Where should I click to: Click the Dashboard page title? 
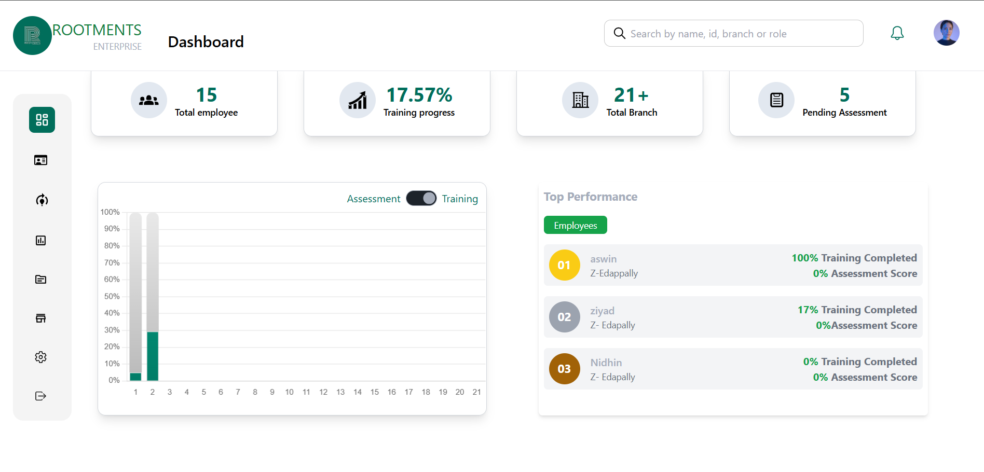206,41
